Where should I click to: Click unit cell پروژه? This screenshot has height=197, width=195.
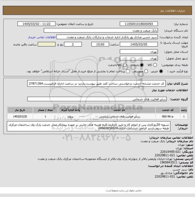pos(70,117)
